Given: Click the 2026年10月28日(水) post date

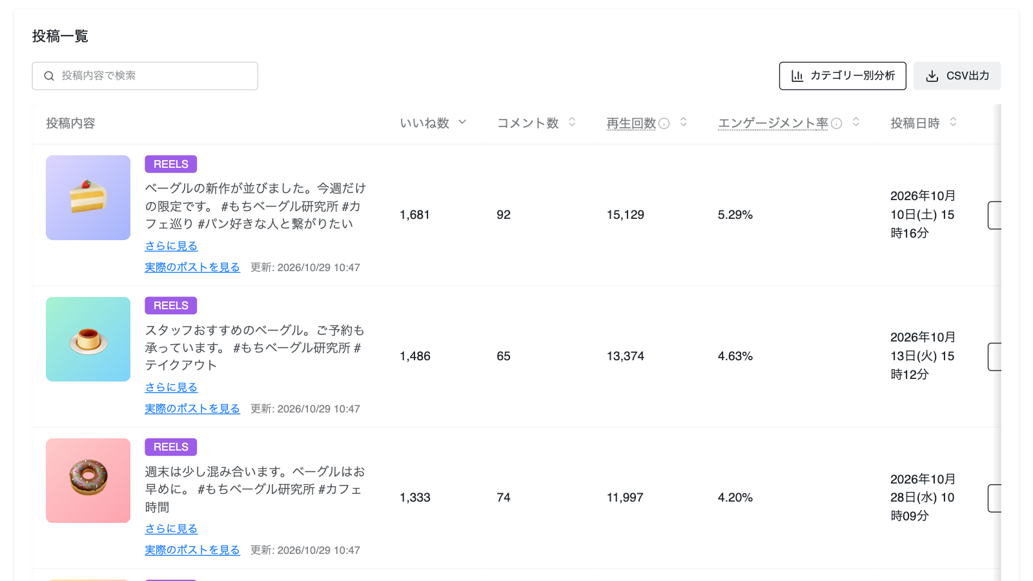Looking at the screenshot, I should pyautogui.click(x=923, y=497).
